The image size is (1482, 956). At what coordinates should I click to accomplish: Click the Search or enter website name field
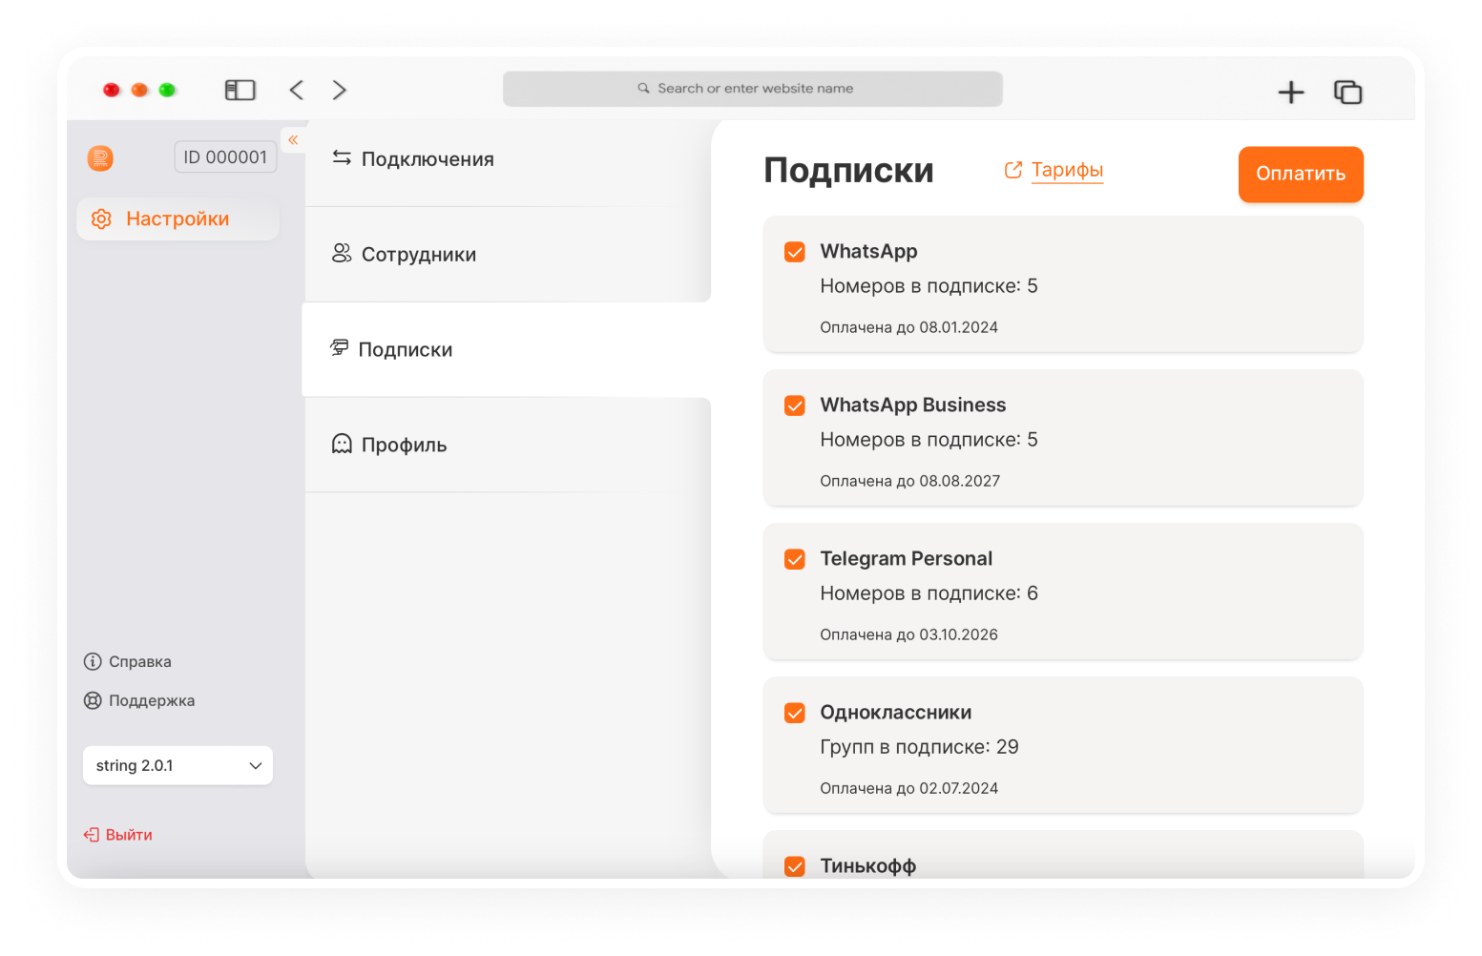[752, 88]
